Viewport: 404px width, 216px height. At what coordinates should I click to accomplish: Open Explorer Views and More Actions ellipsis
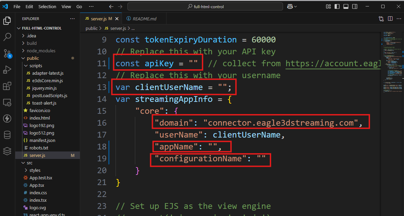point(72,19)
